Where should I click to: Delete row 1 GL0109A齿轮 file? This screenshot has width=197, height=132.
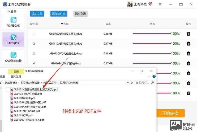[189, 34]
